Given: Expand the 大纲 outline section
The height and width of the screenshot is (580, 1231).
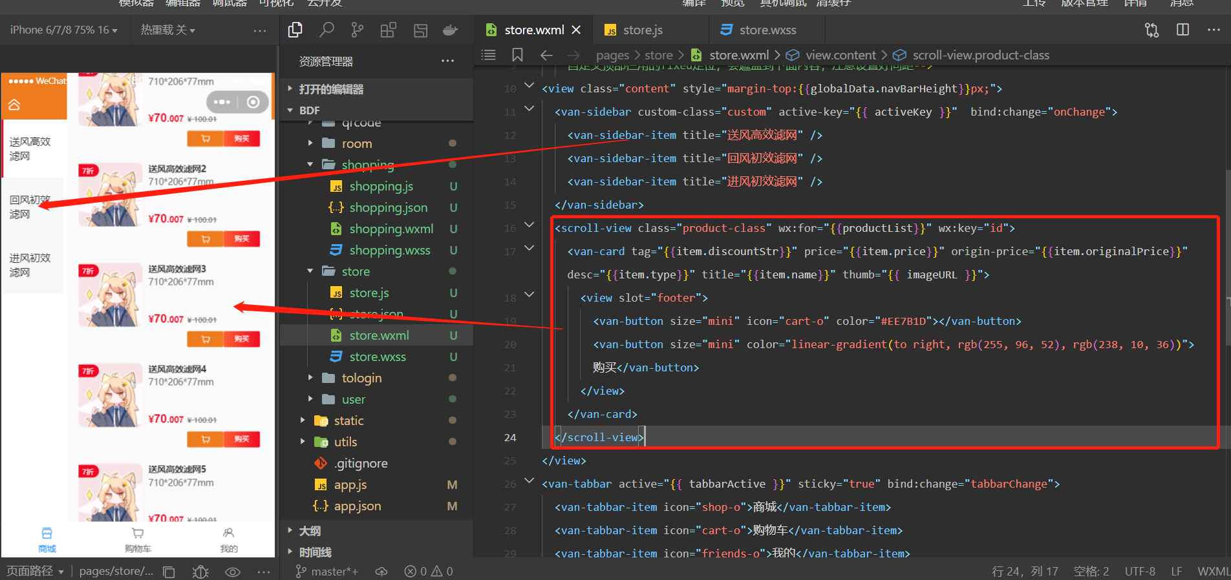Looking at the screenshot, I should tap(310, 531).
